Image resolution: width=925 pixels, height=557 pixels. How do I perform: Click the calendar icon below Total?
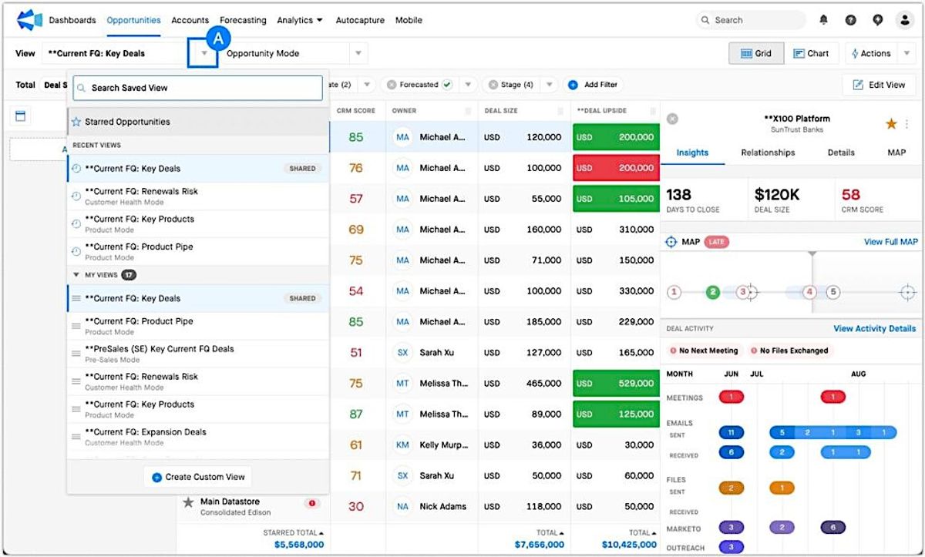(x=20, y=116)
